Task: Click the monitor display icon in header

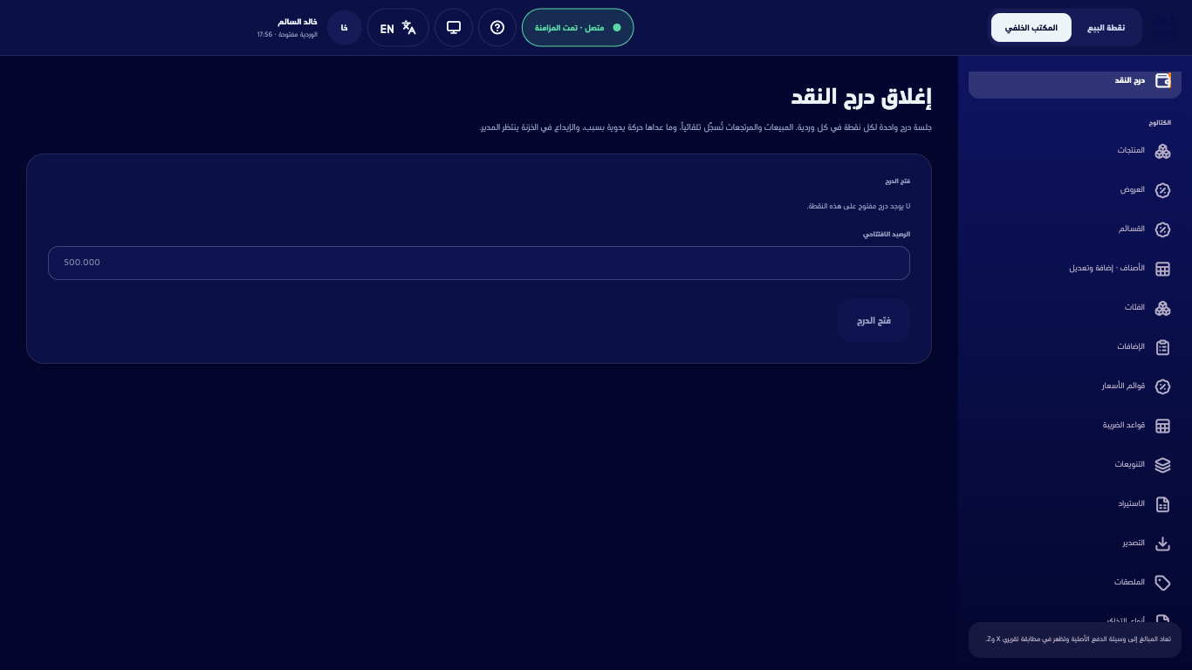Action: pos(454,27)
